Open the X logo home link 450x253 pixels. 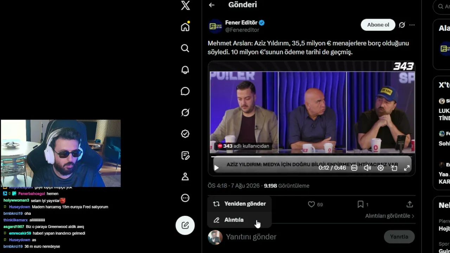pyautogui.click(x=185, y=5)
